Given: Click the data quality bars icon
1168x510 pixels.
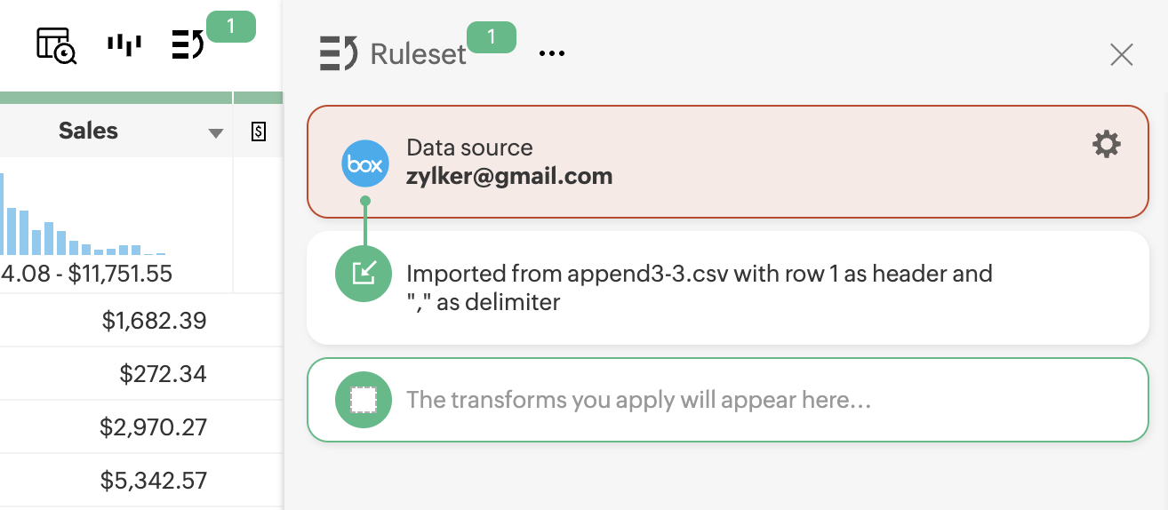Looking at the screenshot, I should pyautogui.click(x=124, y=44).
